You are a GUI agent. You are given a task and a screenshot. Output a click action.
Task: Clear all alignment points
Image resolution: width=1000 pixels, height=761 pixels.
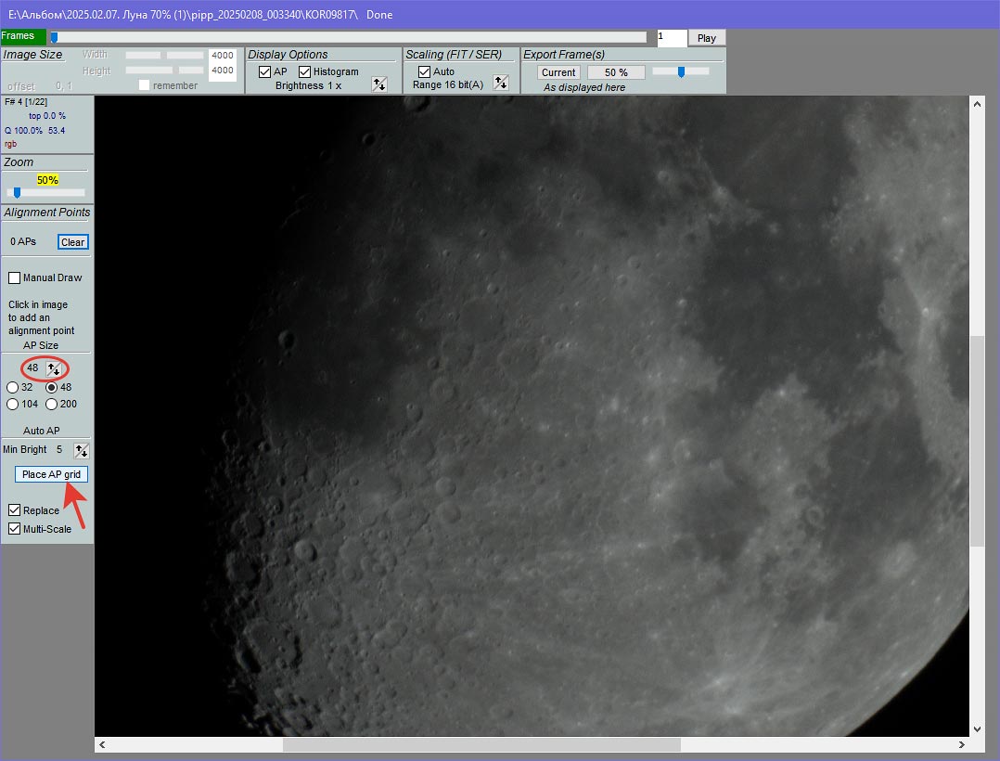72,242
